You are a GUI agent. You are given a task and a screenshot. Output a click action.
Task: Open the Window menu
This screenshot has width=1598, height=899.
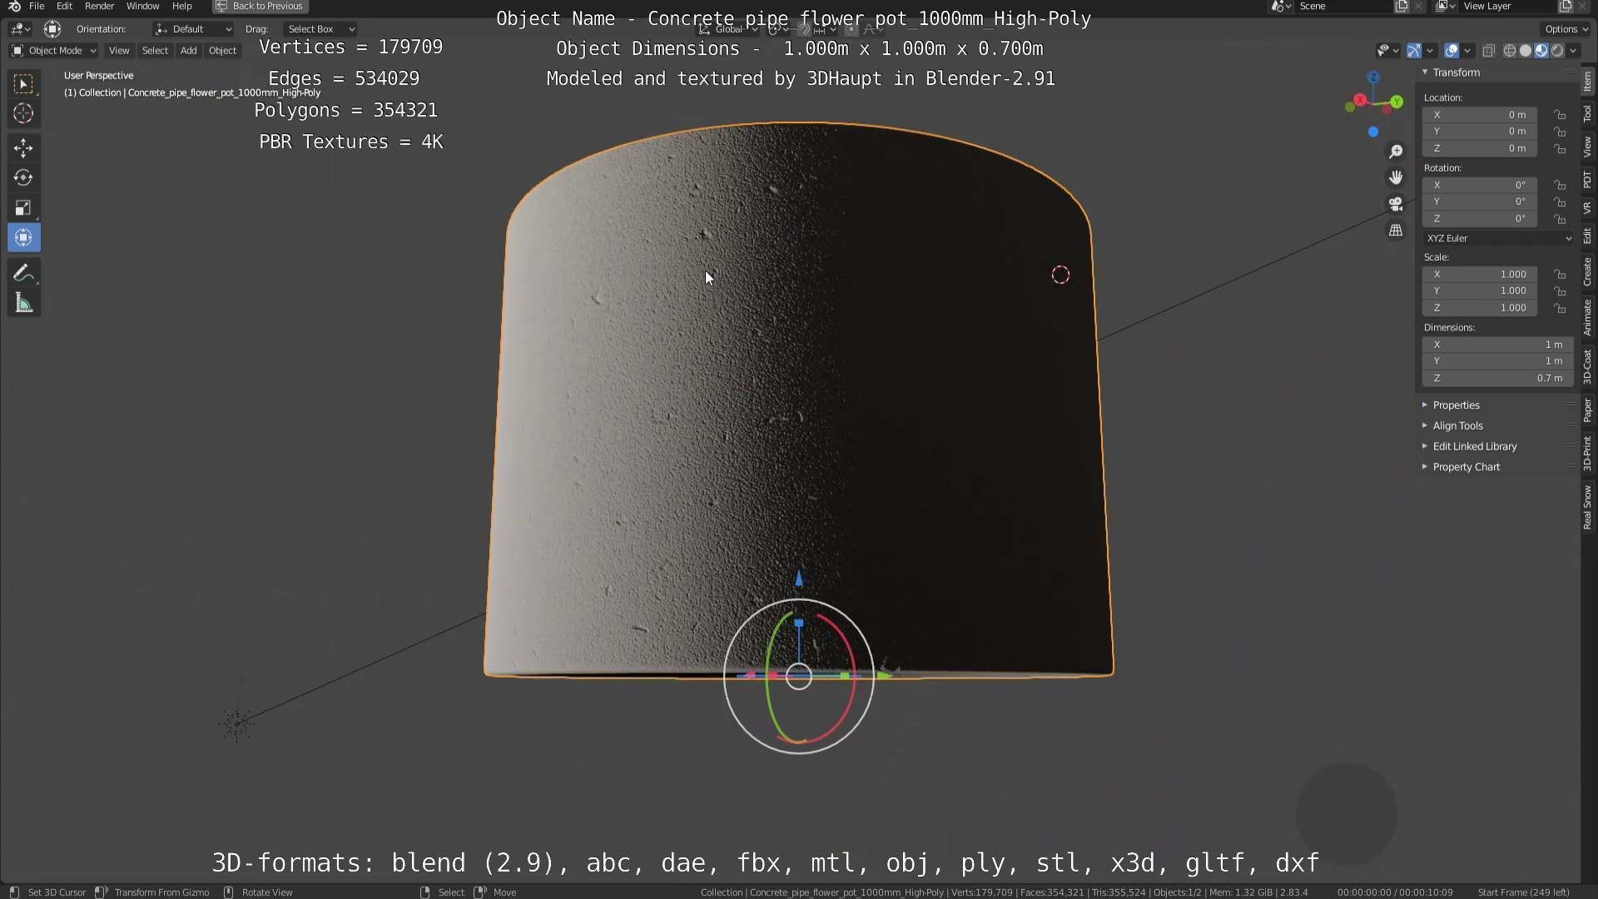[x=142, y=6]
